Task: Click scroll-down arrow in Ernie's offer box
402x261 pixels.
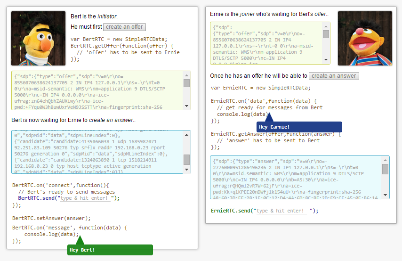Action: pos(326,60)
